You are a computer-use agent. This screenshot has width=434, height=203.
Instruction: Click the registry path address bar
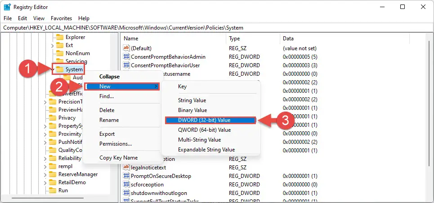(x=217, y=28)
